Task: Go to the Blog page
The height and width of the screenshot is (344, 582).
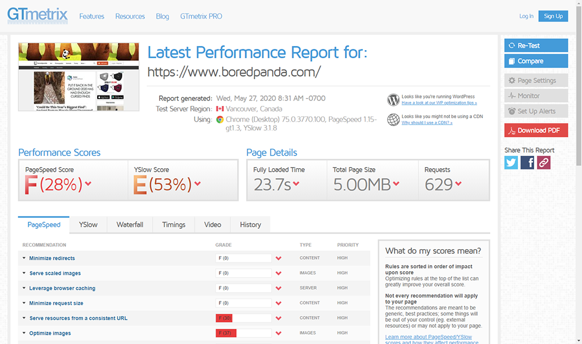Action: pyautogui.click(x=162, y=16)
